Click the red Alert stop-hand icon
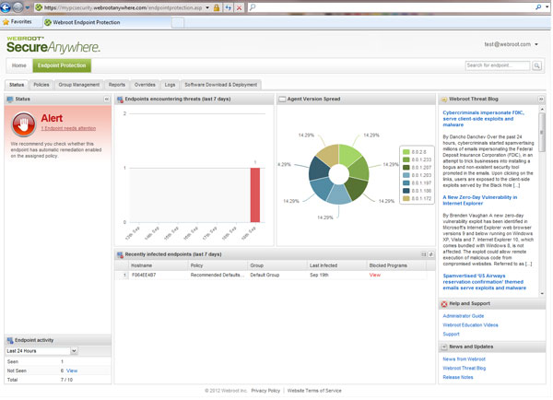Screen dimensions: 553x400 [x=23, y=124]
